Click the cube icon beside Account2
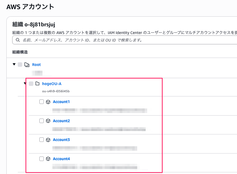The width and height of the screenshot is (237, 174). point(48,121)
